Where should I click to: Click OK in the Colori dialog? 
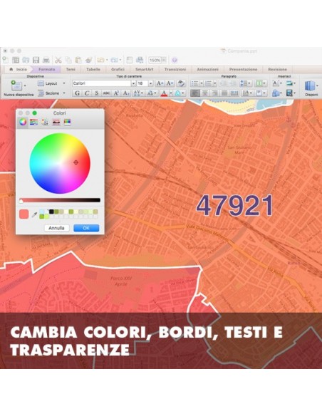[86, 228]
